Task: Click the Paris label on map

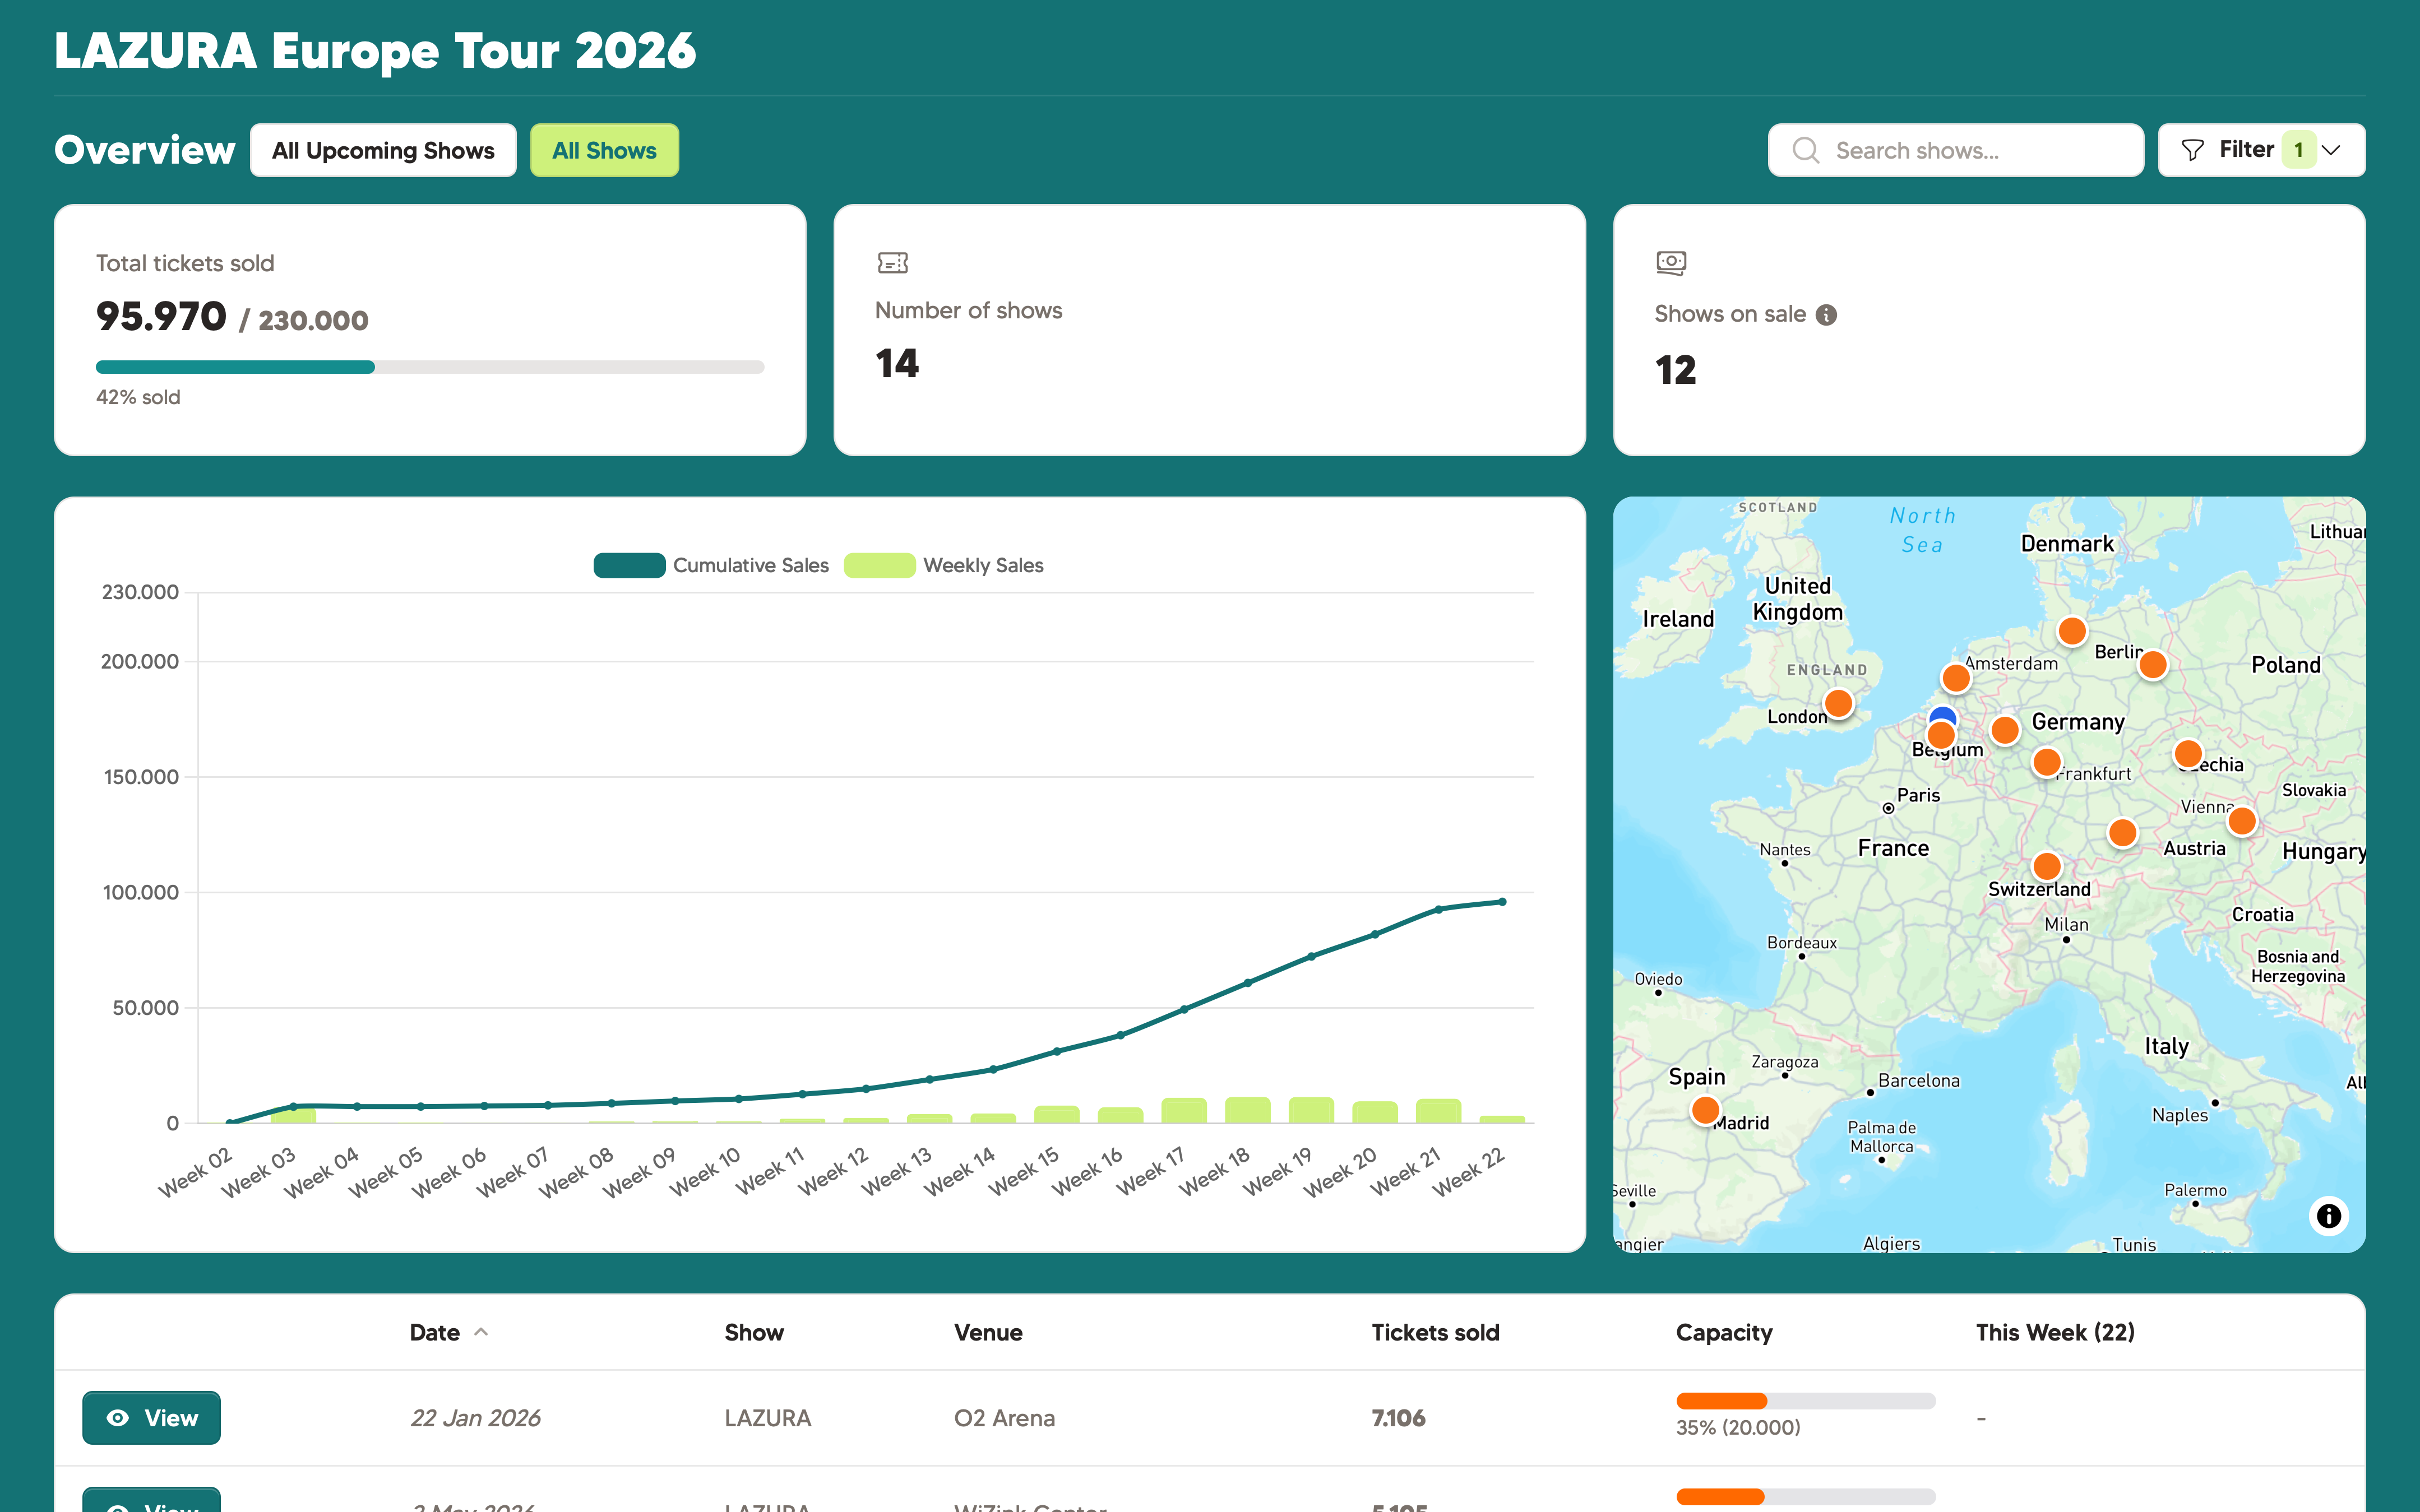Action: point(1918,795)
